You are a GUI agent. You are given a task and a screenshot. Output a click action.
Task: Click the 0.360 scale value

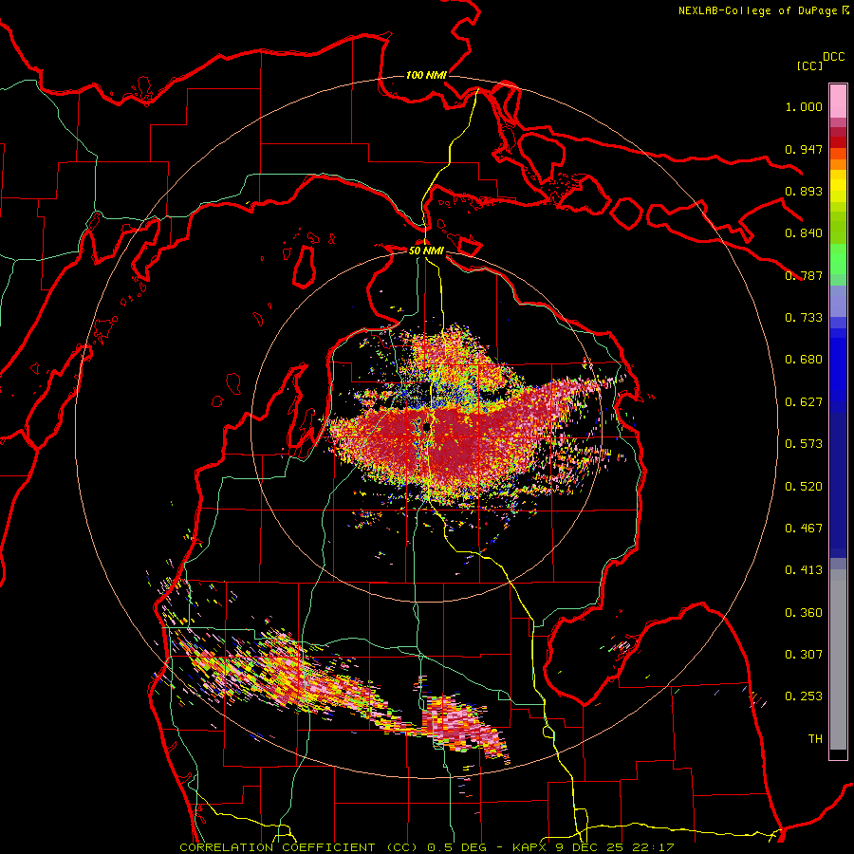[804, 613]
